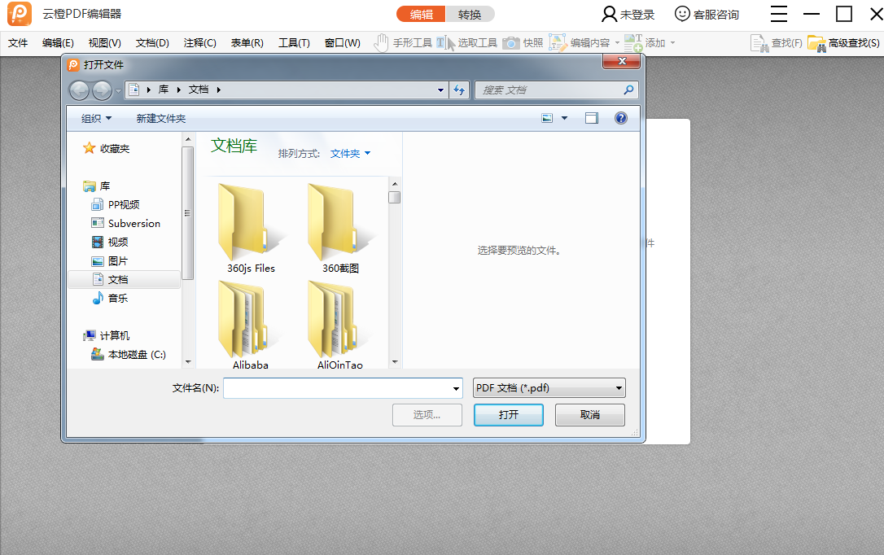Open 查找(F) search
Image resolution: width=884 pixels, height=555 pixels.
coord(776,42)
